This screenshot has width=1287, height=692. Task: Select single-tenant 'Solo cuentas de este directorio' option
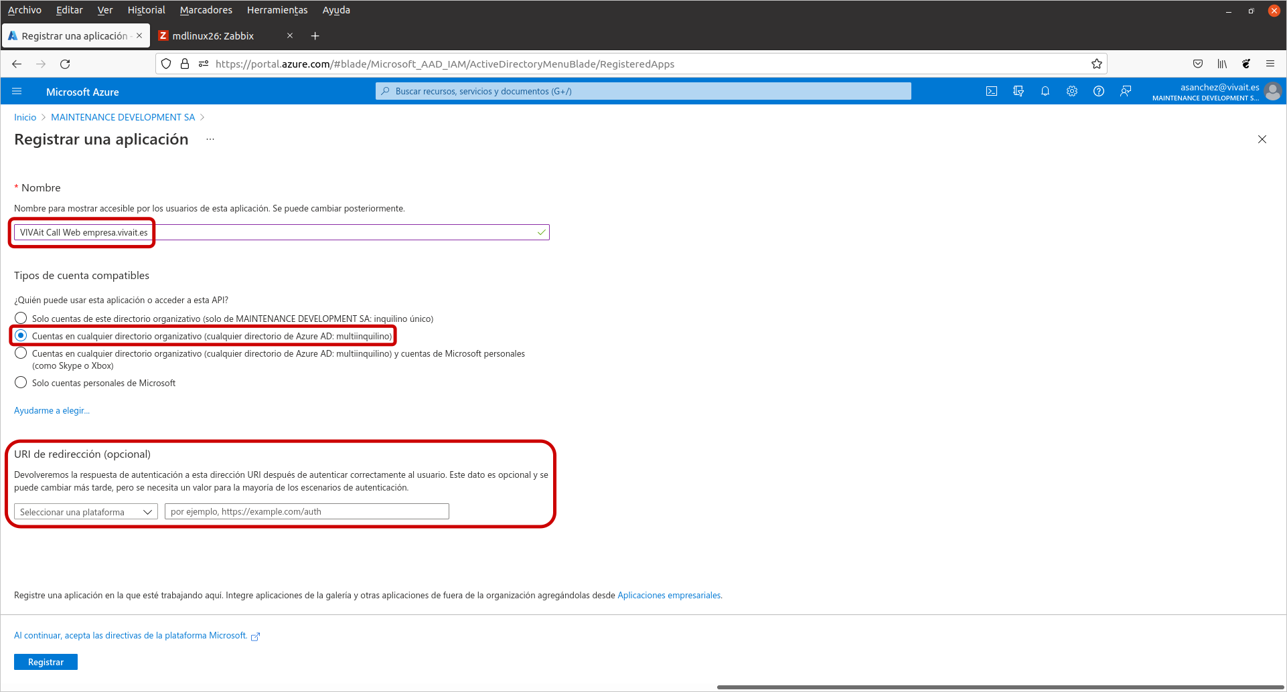(x=21, y=318)
